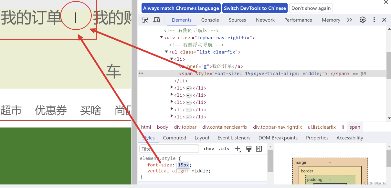391x188 pixels.
Task: Show the computed styles sidebar panel icon
Action: coord(259,149)
